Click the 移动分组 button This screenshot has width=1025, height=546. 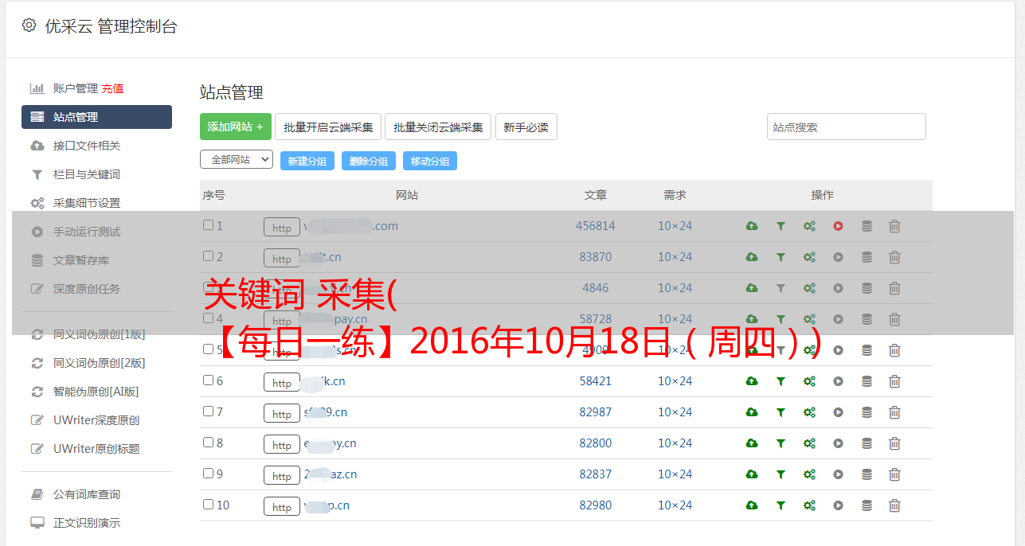coord(430,161)
